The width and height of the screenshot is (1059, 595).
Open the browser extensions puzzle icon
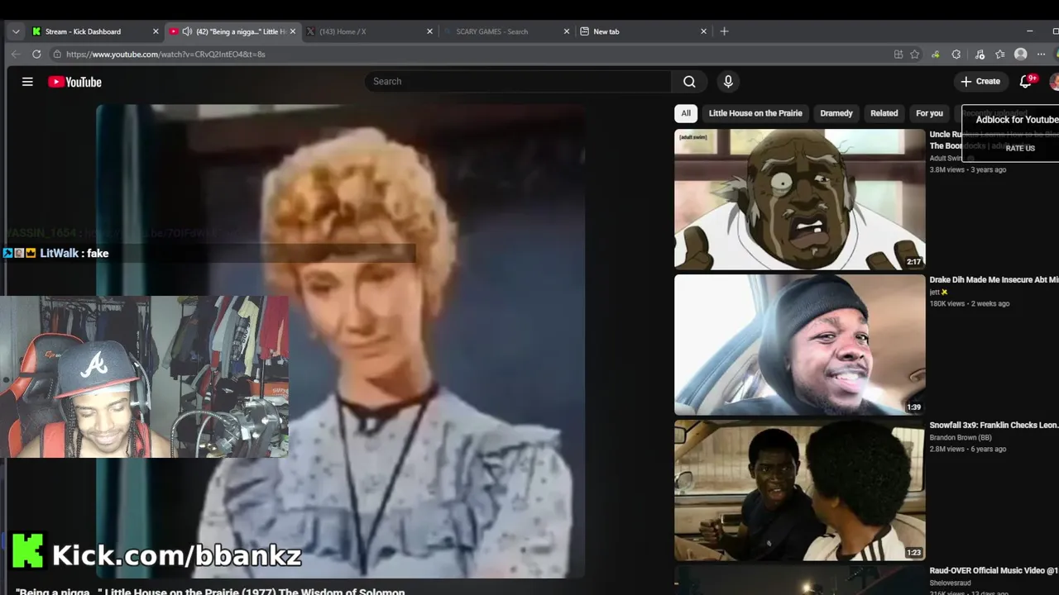956,54
